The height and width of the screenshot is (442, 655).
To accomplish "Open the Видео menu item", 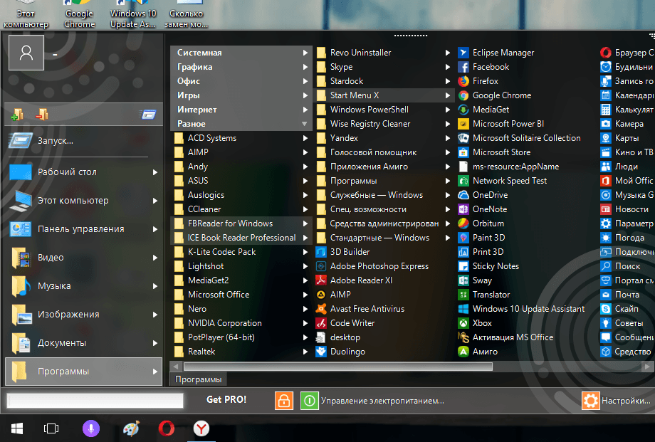I will 83,258.
